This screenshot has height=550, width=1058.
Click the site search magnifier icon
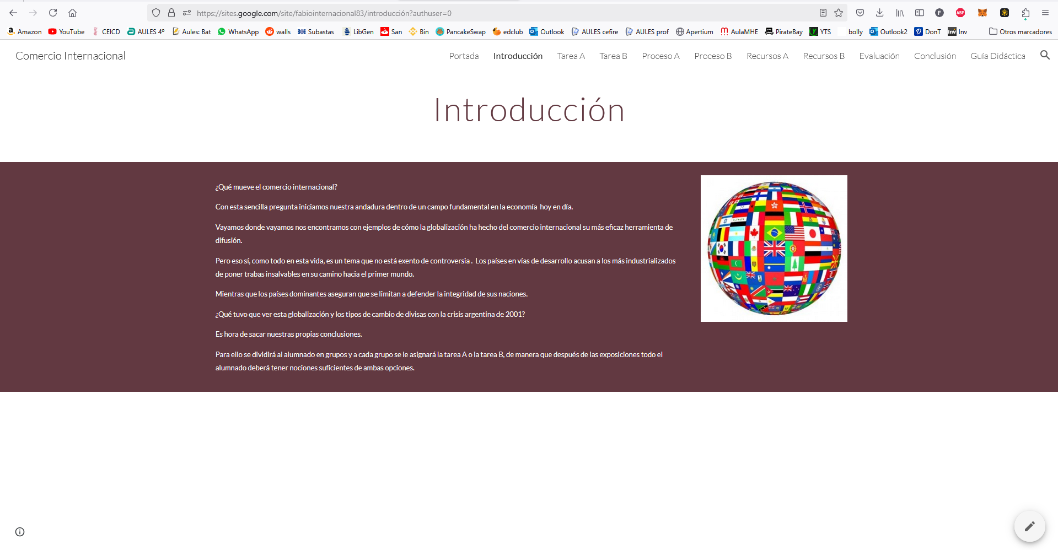tap(1044, 55)
